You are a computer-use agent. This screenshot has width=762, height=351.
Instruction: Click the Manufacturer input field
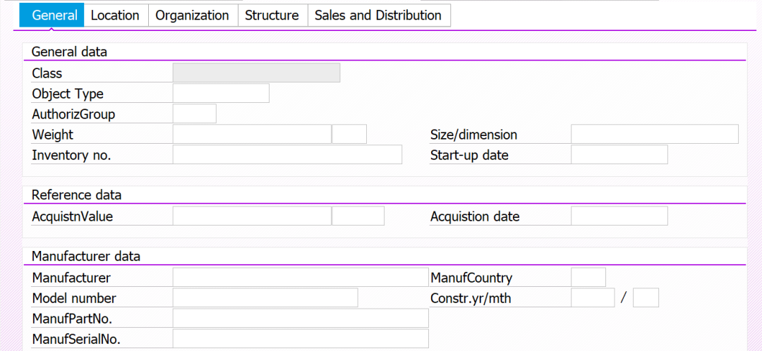(x=301, y=278)
